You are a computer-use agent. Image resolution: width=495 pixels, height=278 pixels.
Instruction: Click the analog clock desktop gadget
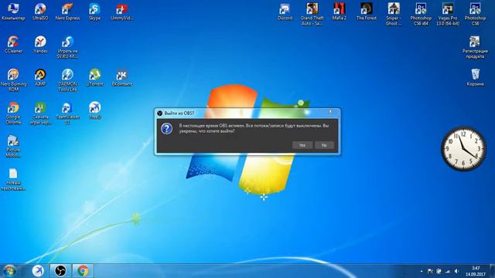coord(463,149)
